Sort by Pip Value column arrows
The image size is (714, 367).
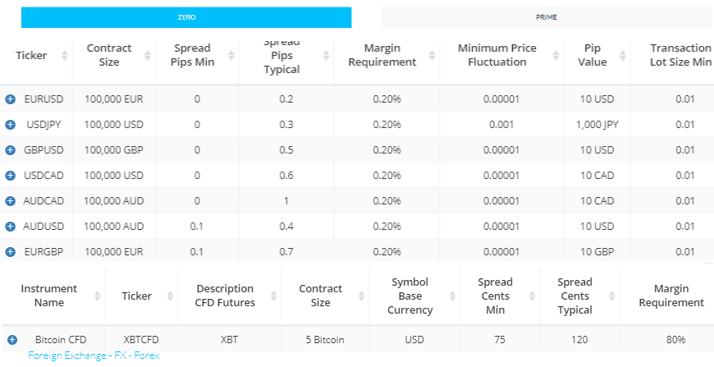[x=622, y=56]
